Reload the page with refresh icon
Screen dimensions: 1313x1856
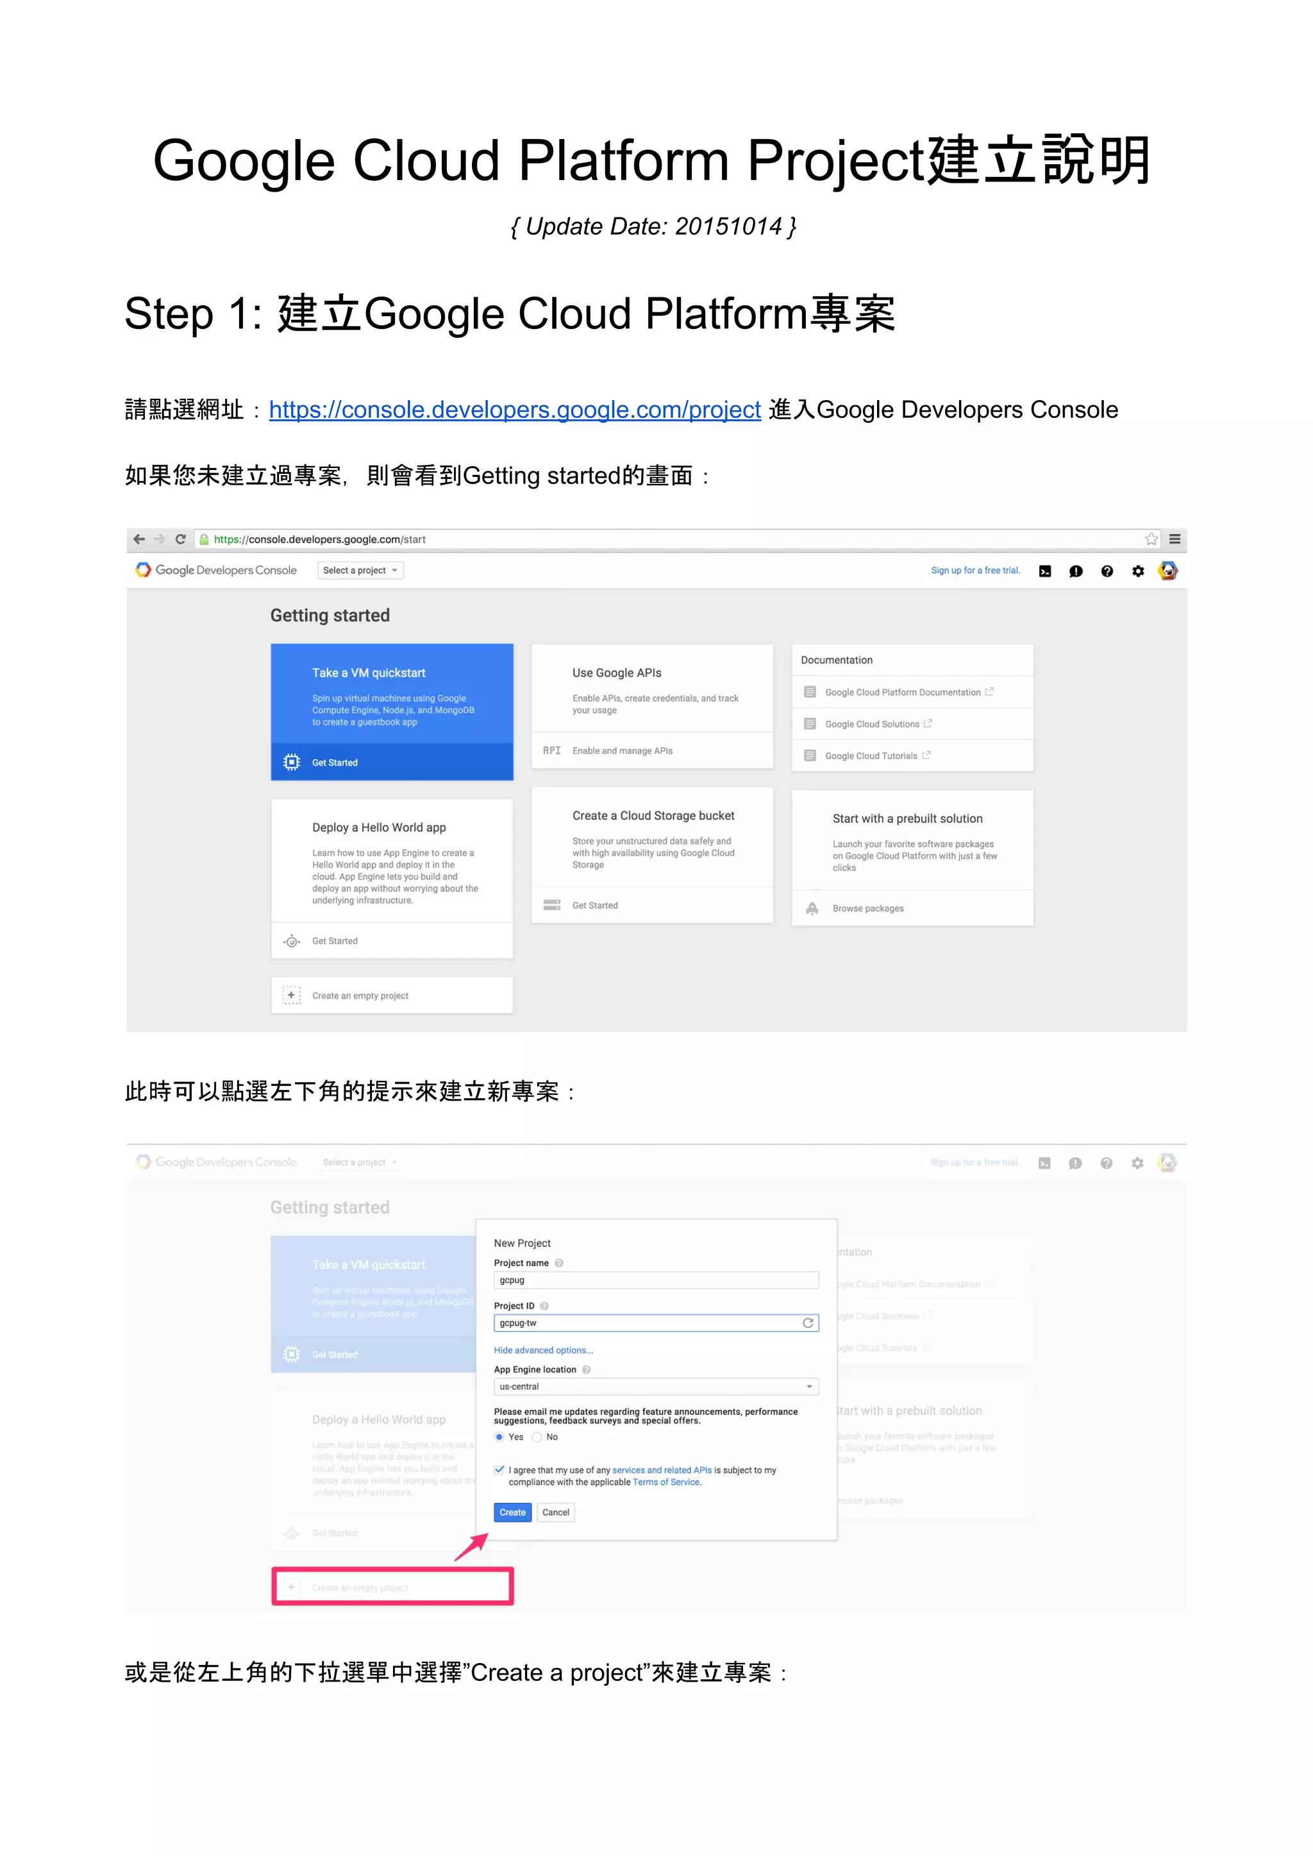(x=180, y=539)
